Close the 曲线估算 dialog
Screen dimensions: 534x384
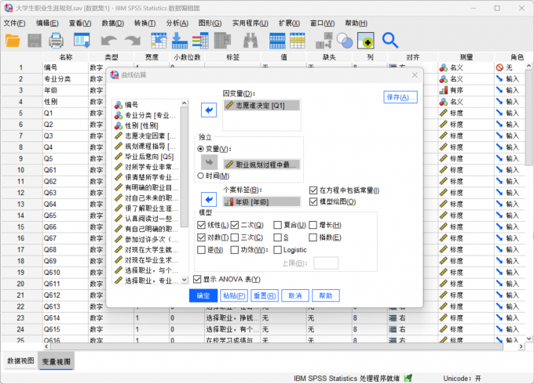point(415,75)
